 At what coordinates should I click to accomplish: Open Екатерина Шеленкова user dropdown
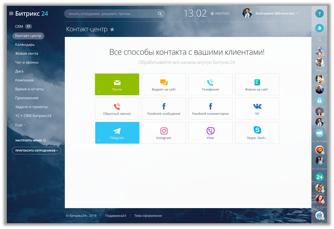pyautogui.click(x=277, y=14)
